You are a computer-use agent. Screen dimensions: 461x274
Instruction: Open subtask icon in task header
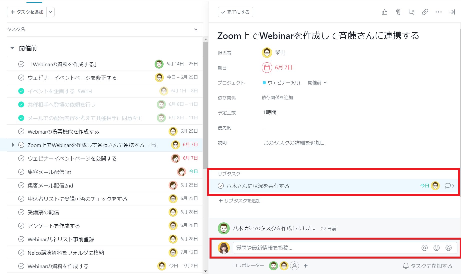(x=412, y=12)
